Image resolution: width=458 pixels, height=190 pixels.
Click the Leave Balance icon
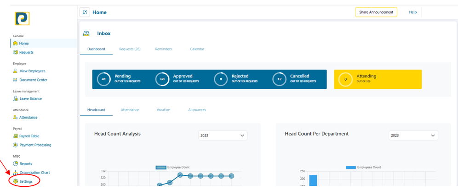tap(16, 99)
